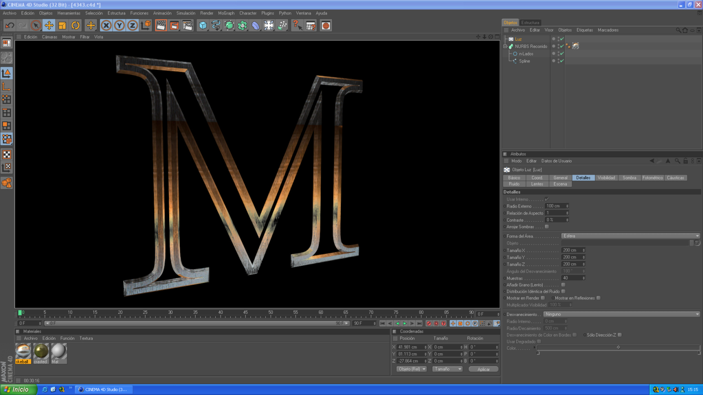Open the spline tools icon
Image resolution: width=703 pixels, height=395 pixels.
pos(216,25)
